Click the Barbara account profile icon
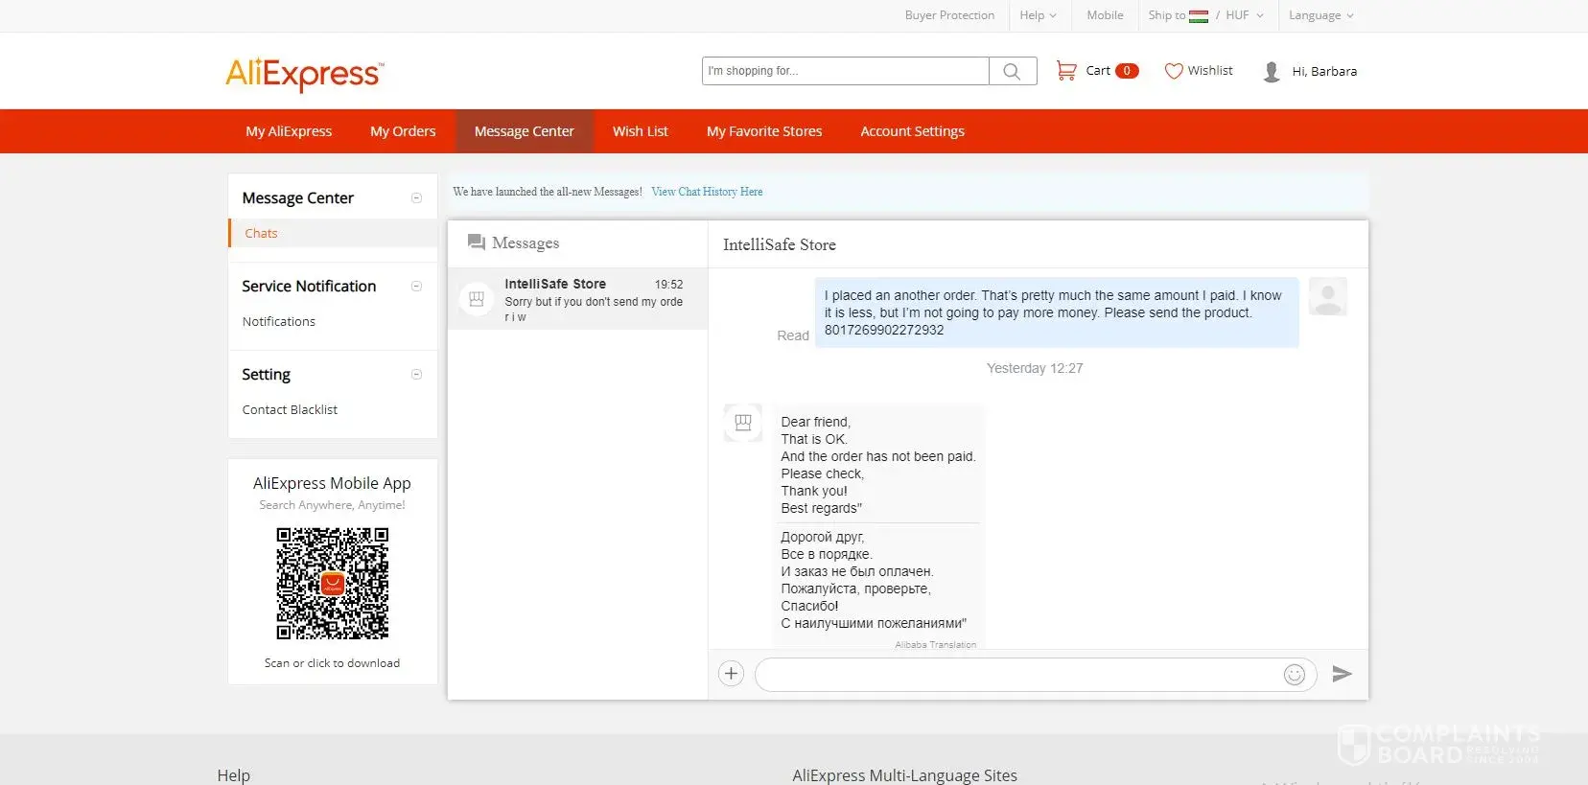Image resolution: width=1588 pixels, height=785 pixels. 1272,72
